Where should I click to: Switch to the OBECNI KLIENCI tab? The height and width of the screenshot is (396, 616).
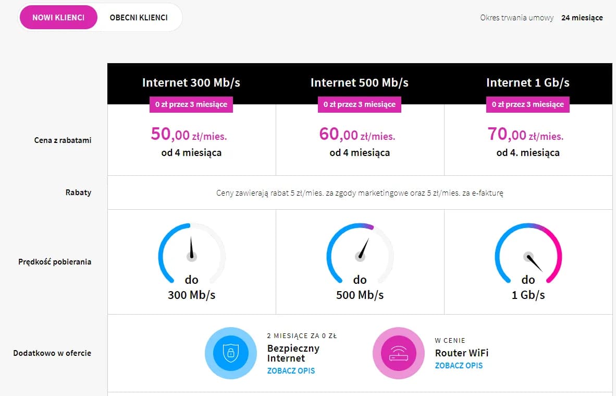point(139,17)
